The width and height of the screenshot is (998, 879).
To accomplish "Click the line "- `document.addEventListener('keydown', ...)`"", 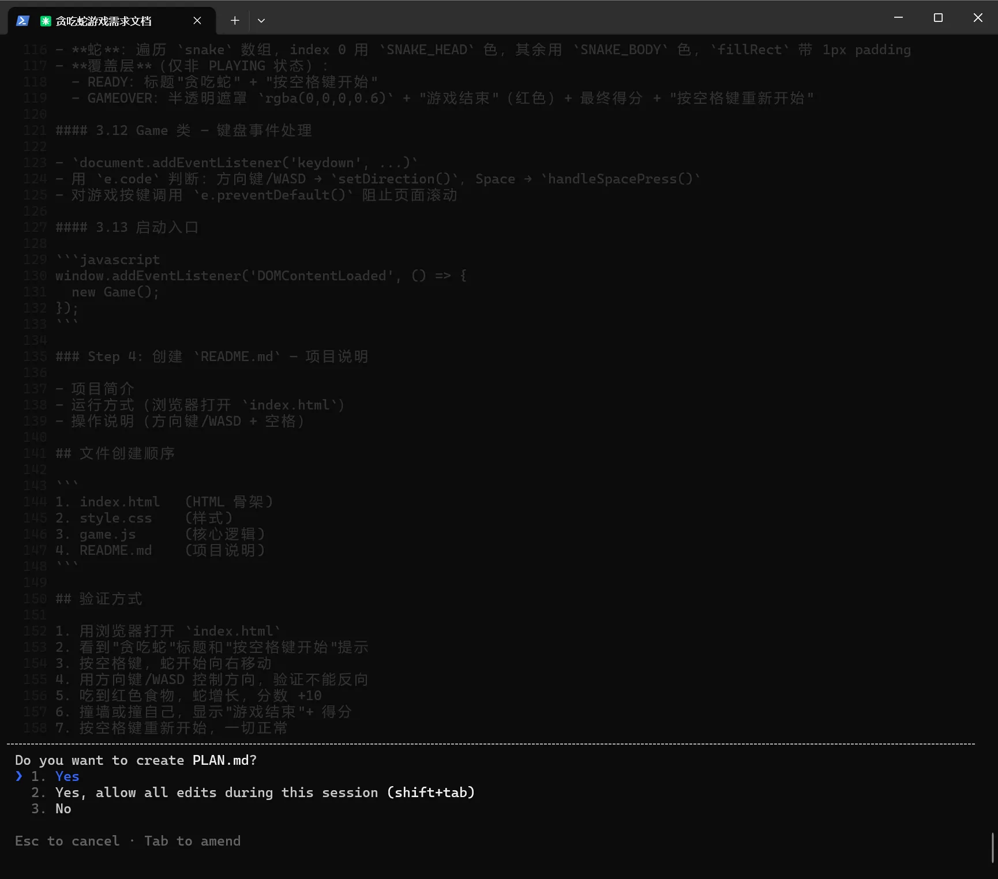I will [x=237, y=163].
